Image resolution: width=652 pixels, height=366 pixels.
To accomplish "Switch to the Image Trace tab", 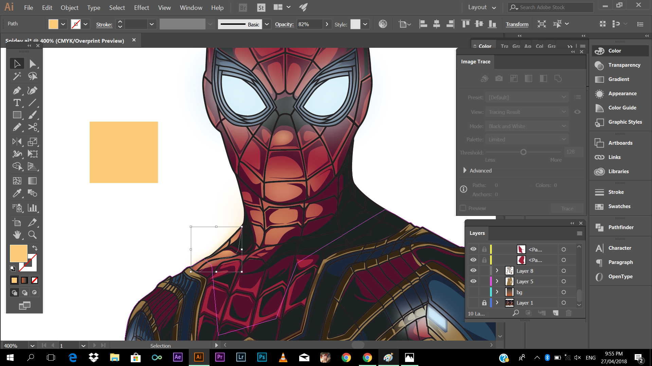I will coord(475,62).
